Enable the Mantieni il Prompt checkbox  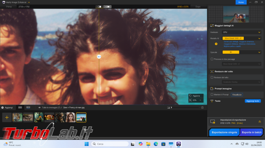pos(212,95)
